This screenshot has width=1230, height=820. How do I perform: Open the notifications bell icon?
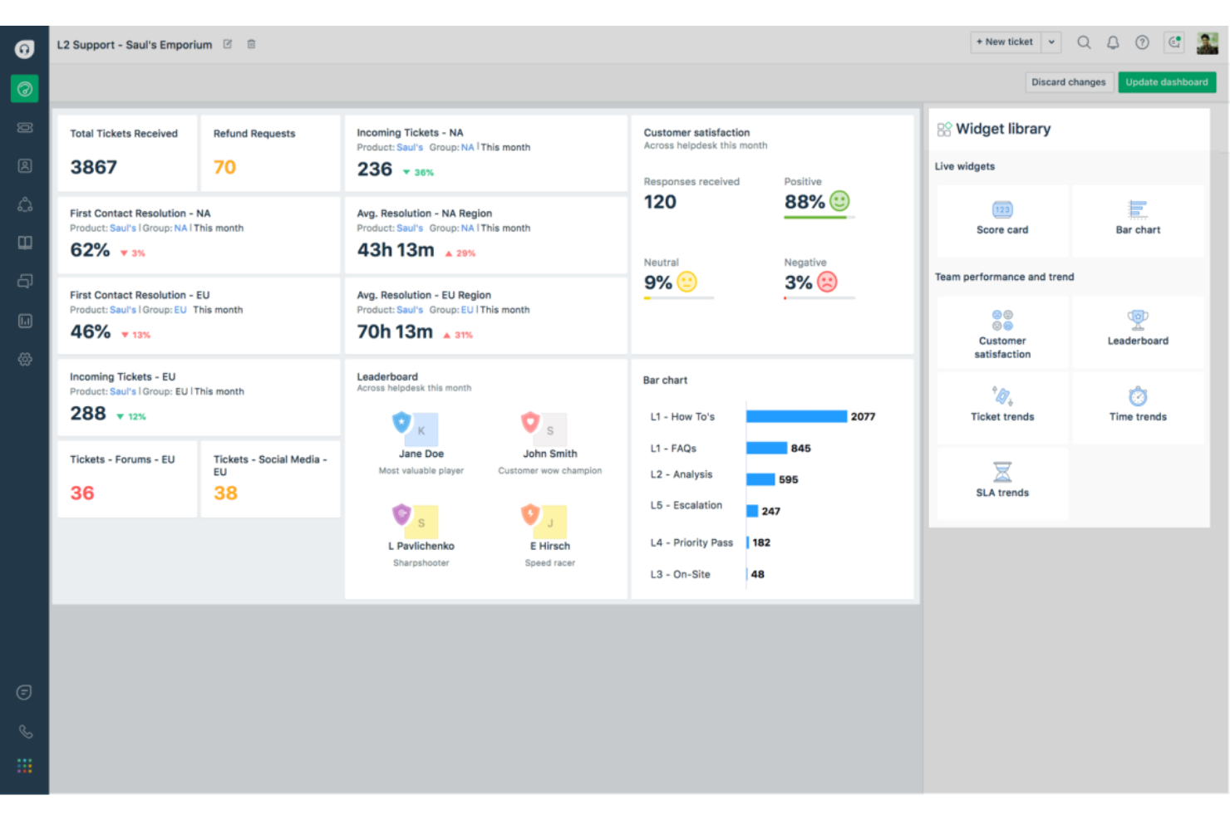coord(1113,42)
